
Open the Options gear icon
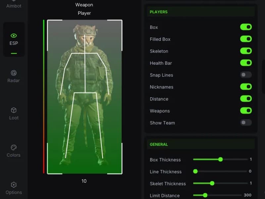point(14,185)
